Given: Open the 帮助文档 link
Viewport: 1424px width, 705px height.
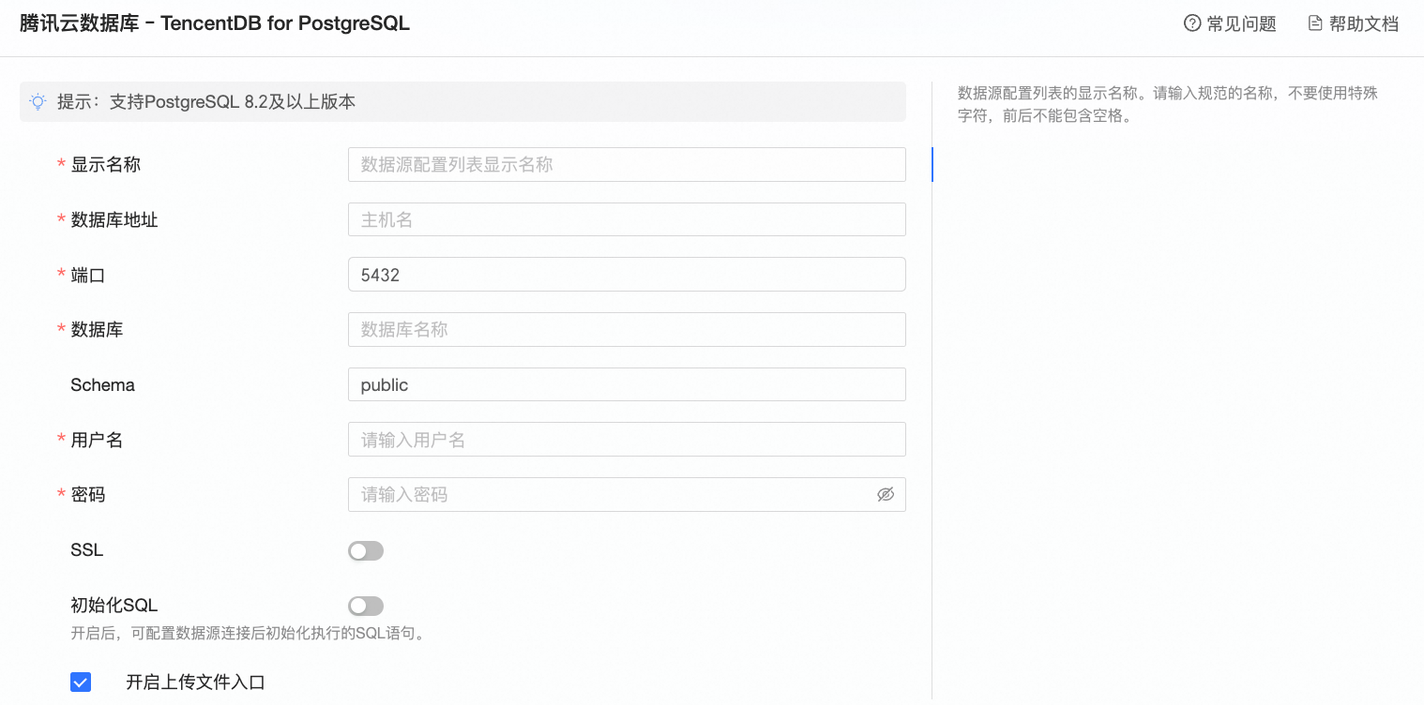Looking at the screenshot, I should click(1364, 23).
